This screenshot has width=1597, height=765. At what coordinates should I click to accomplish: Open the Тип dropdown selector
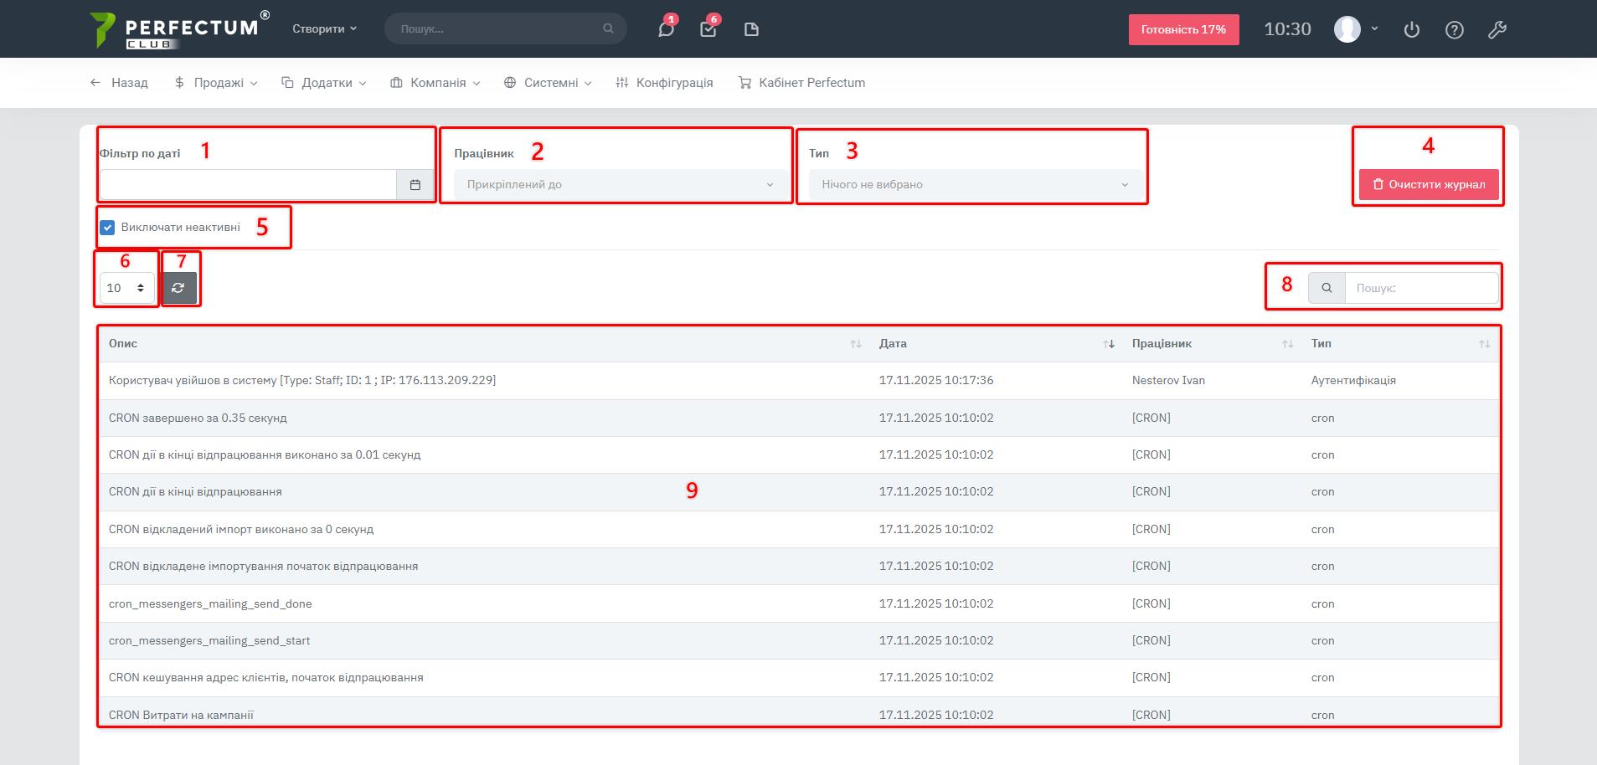[974, 185]
